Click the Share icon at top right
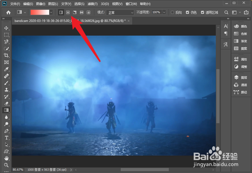252x173 pixels. coord(246,12)
